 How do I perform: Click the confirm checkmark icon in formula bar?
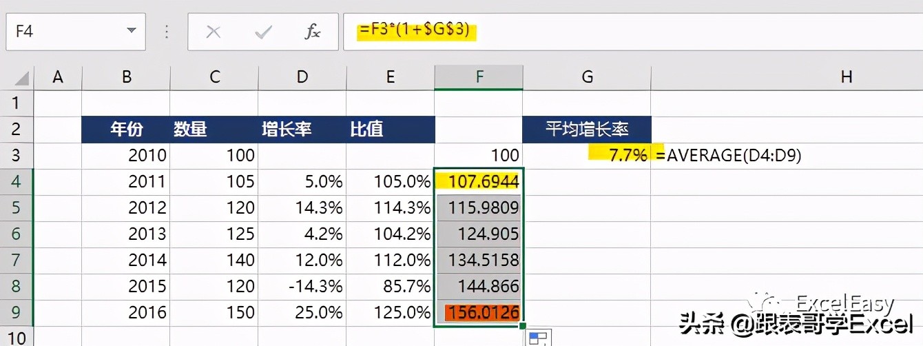[263, 32]
